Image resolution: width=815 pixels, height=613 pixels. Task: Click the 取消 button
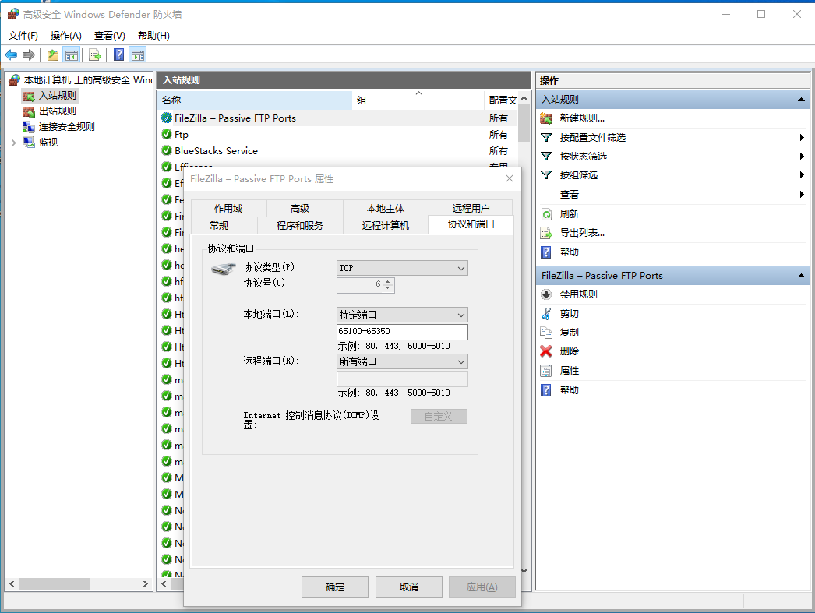coord(409,587)
